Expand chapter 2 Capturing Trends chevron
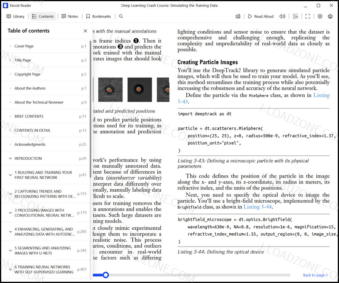Viewport: 339px width, 283px height. tap(10, 194)
